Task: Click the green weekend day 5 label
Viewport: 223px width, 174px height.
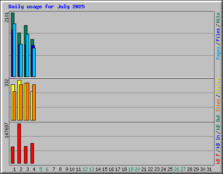Action: coord(41,169)
